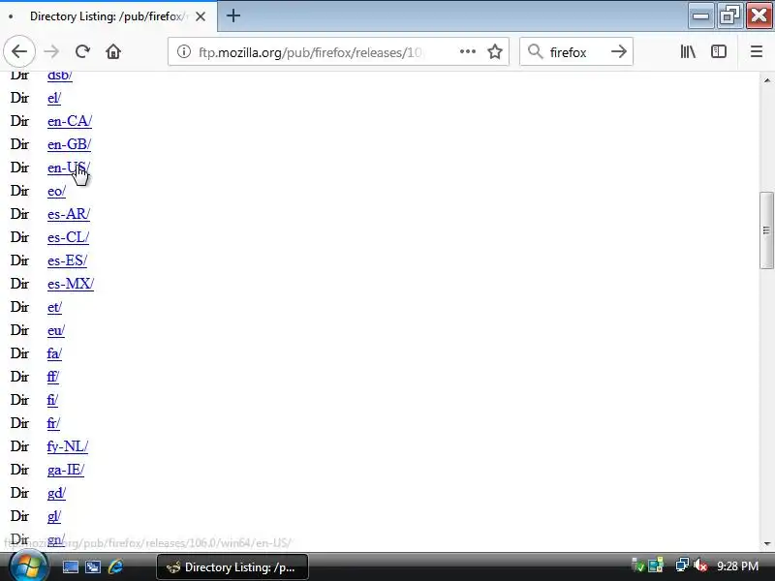Open the es-MX/ directory
This screenshot has height=581, width=775.
71,284
